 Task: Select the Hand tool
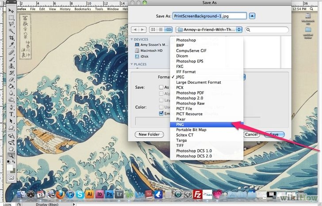tap(11, 149)
